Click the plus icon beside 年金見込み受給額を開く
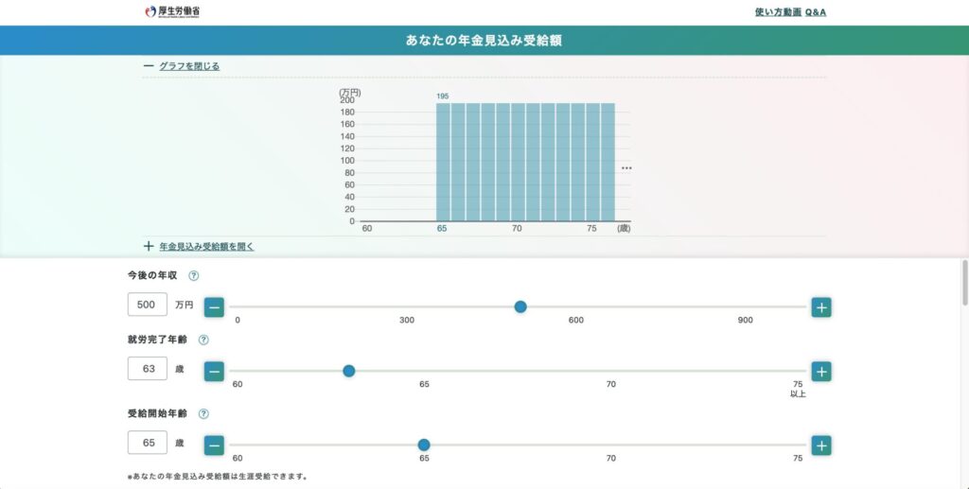 tap(149, 246)
